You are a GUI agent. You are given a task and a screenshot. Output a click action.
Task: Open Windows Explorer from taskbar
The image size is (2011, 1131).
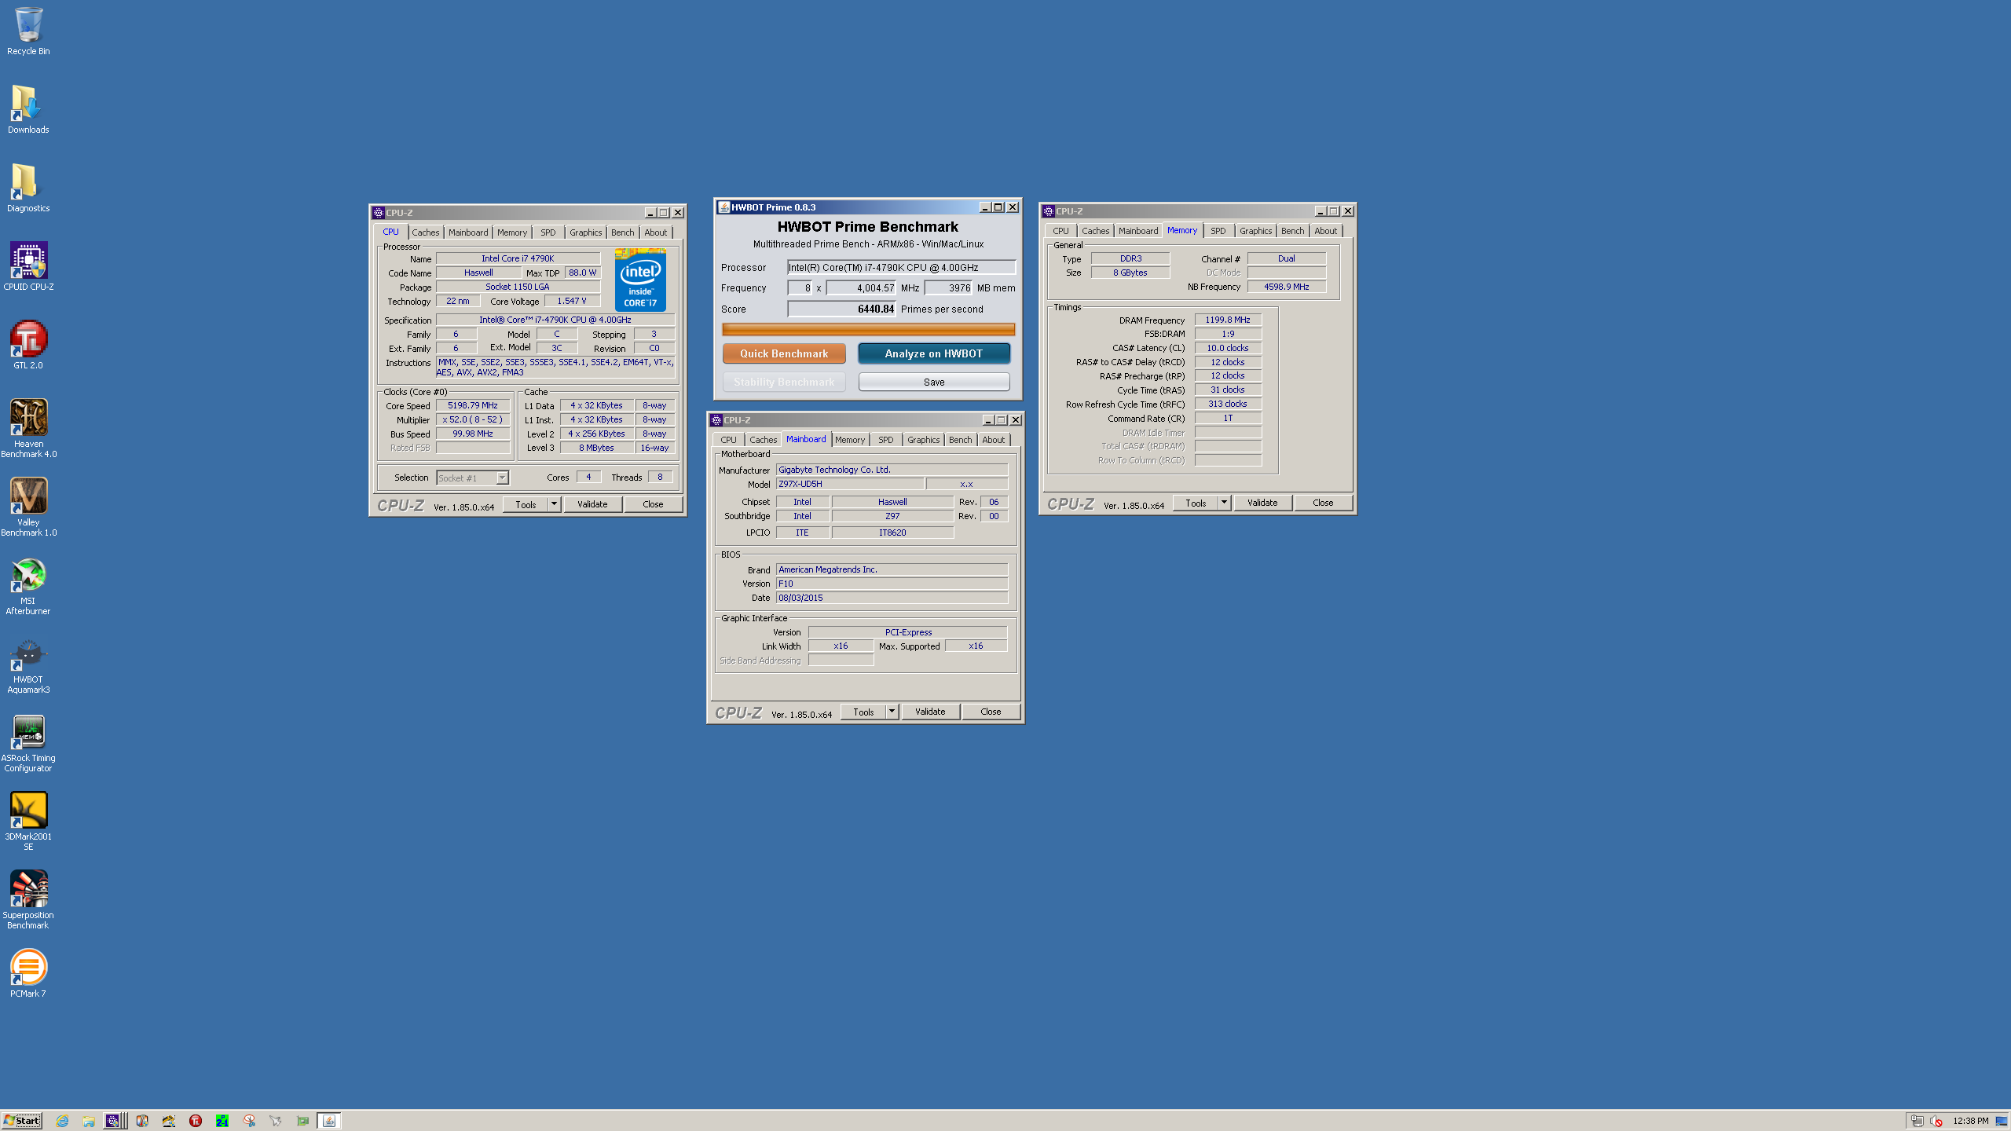[89, 1121]
